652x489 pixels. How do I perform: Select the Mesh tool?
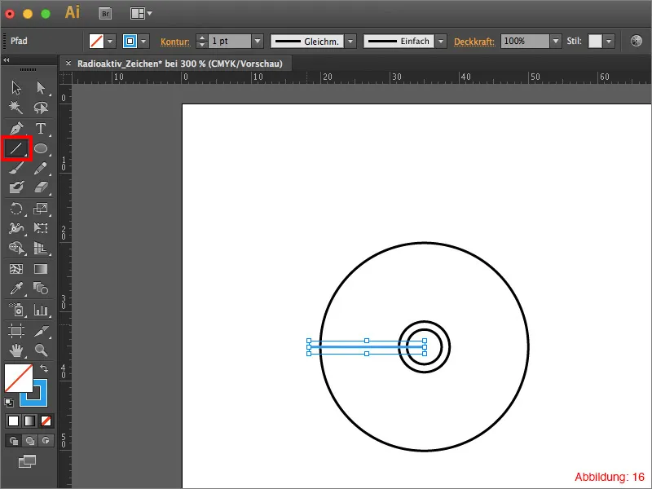[x=16, y=269]
